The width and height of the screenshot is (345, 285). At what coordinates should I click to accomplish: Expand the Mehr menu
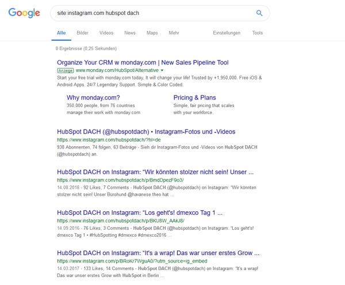(174, 33)
